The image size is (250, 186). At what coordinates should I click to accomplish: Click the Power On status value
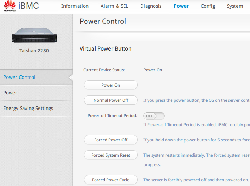[x=153, y=70]
